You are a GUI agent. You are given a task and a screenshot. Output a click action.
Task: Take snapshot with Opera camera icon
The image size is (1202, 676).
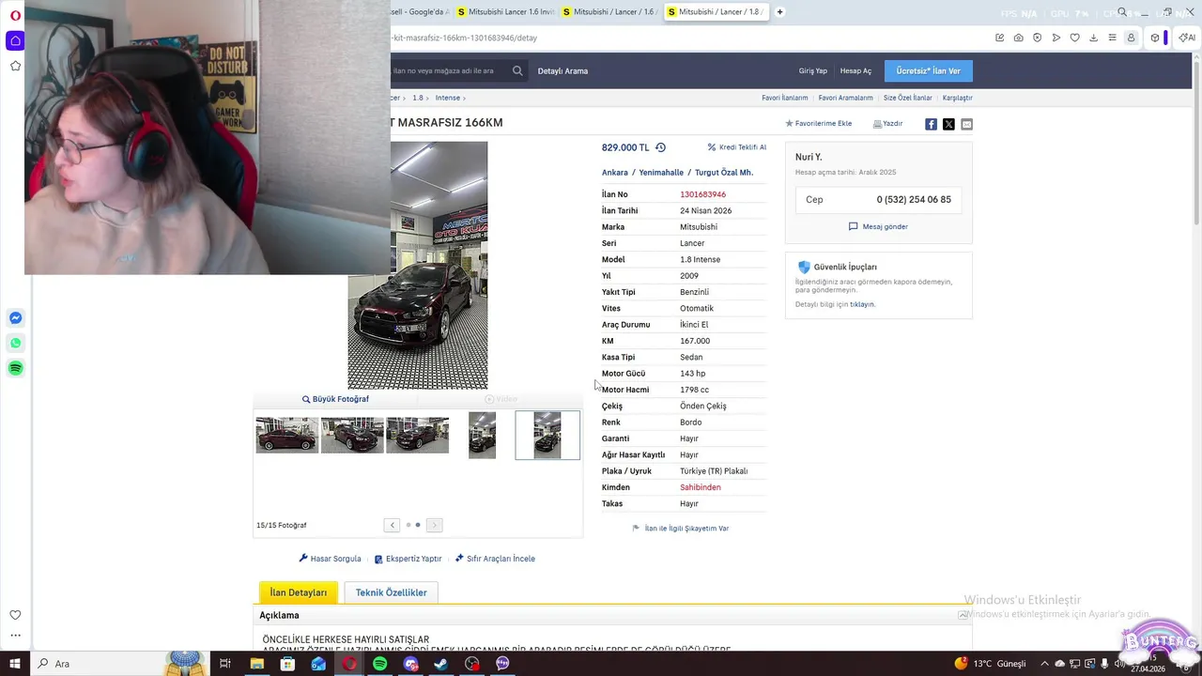click(1018, 38)
